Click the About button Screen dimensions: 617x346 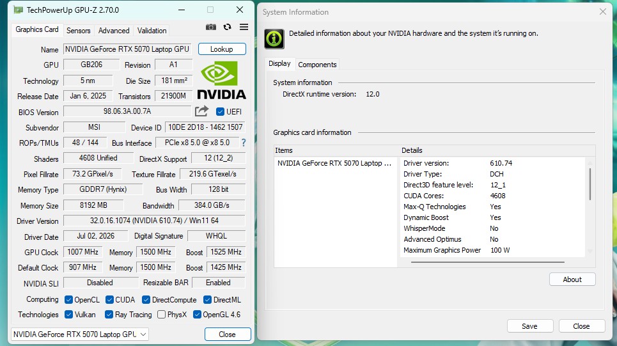572,279
